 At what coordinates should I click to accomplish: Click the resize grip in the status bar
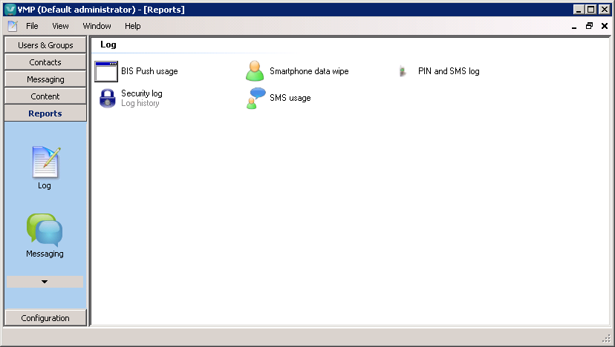click(x=606, y=338)
